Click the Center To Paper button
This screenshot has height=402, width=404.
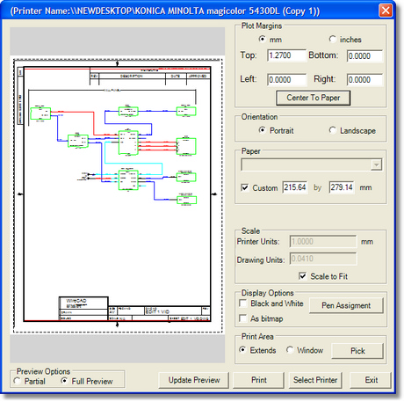tap(314, 98)
